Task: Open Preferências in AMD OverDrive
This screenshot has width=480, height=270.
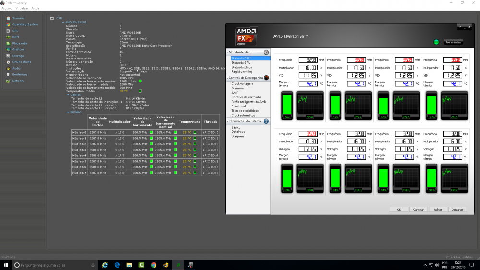Action: pyautogui.click(x=453, y=42)
